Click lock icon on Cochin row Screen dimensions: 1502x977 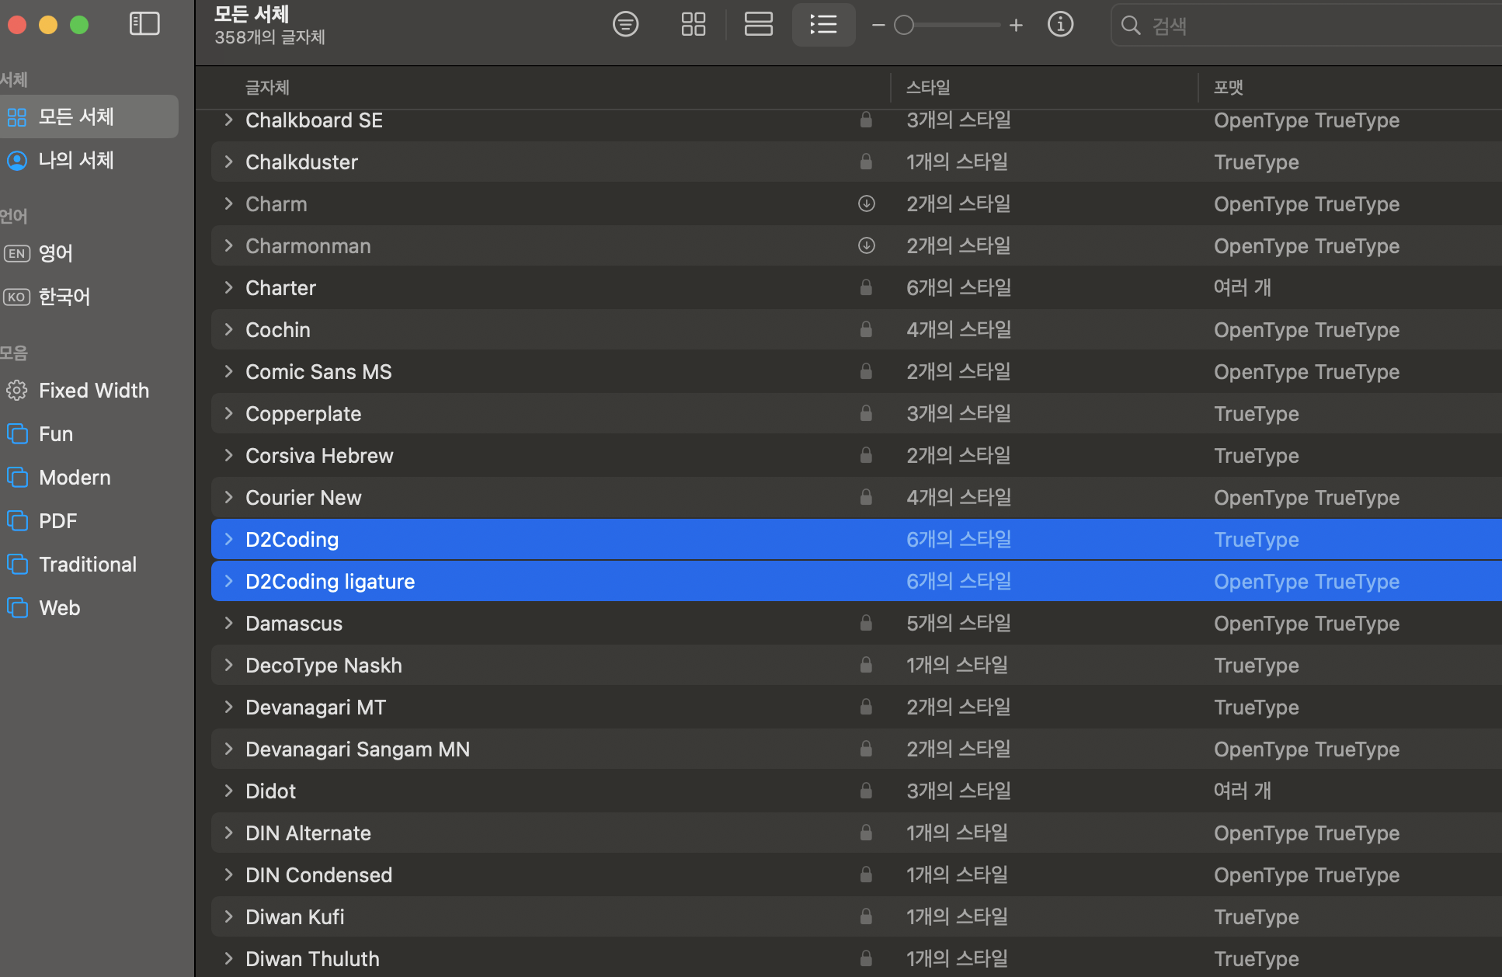pos(866,329)
